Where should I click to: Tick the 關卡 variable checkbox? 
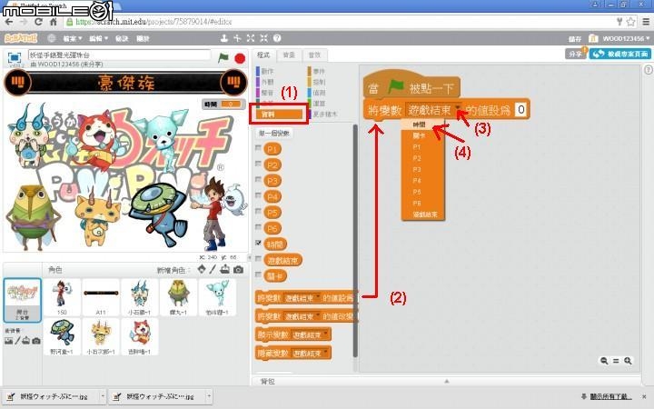coord(258,274)
